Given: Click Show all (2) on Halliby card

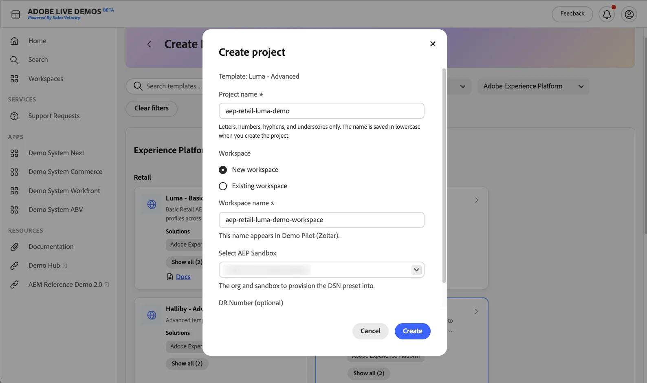Looking at the screenshot, I should point(187,363).
